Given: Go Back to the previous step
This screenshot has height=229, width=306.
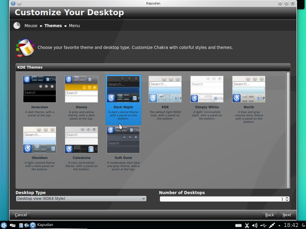Looking at the screenshot, I should (270, 215).
